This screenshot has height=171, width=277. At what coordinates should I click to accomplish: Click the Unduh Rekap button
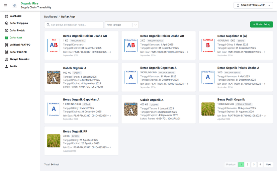click(261, 25)
